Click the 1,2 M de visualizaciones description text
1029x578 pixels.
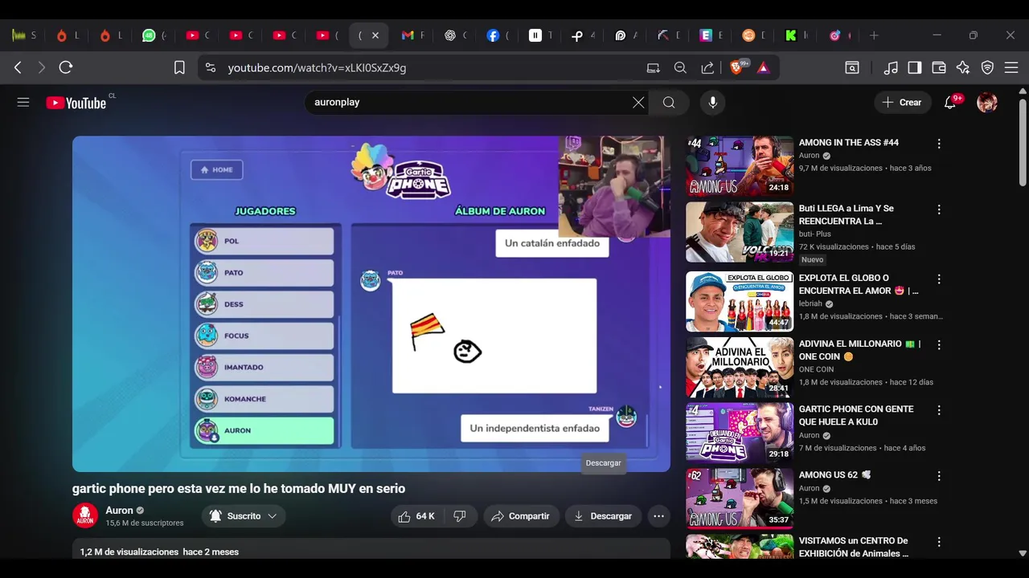pyautogui.click(x=129, y=552)
